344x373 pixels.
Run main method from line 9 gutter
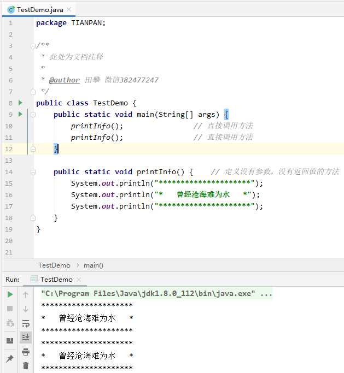click(20, 114)
